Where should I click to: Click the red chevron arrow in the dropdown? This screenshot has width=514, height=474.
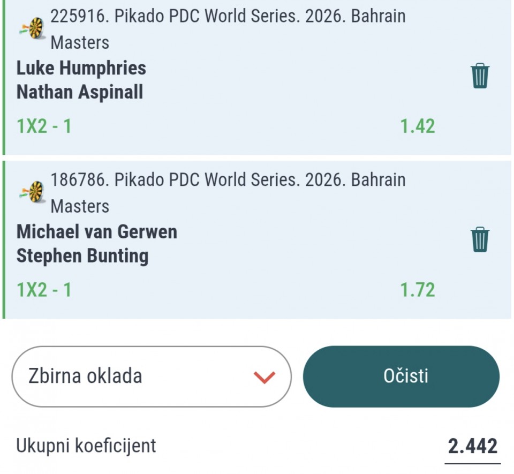click(x=264, y=377)
